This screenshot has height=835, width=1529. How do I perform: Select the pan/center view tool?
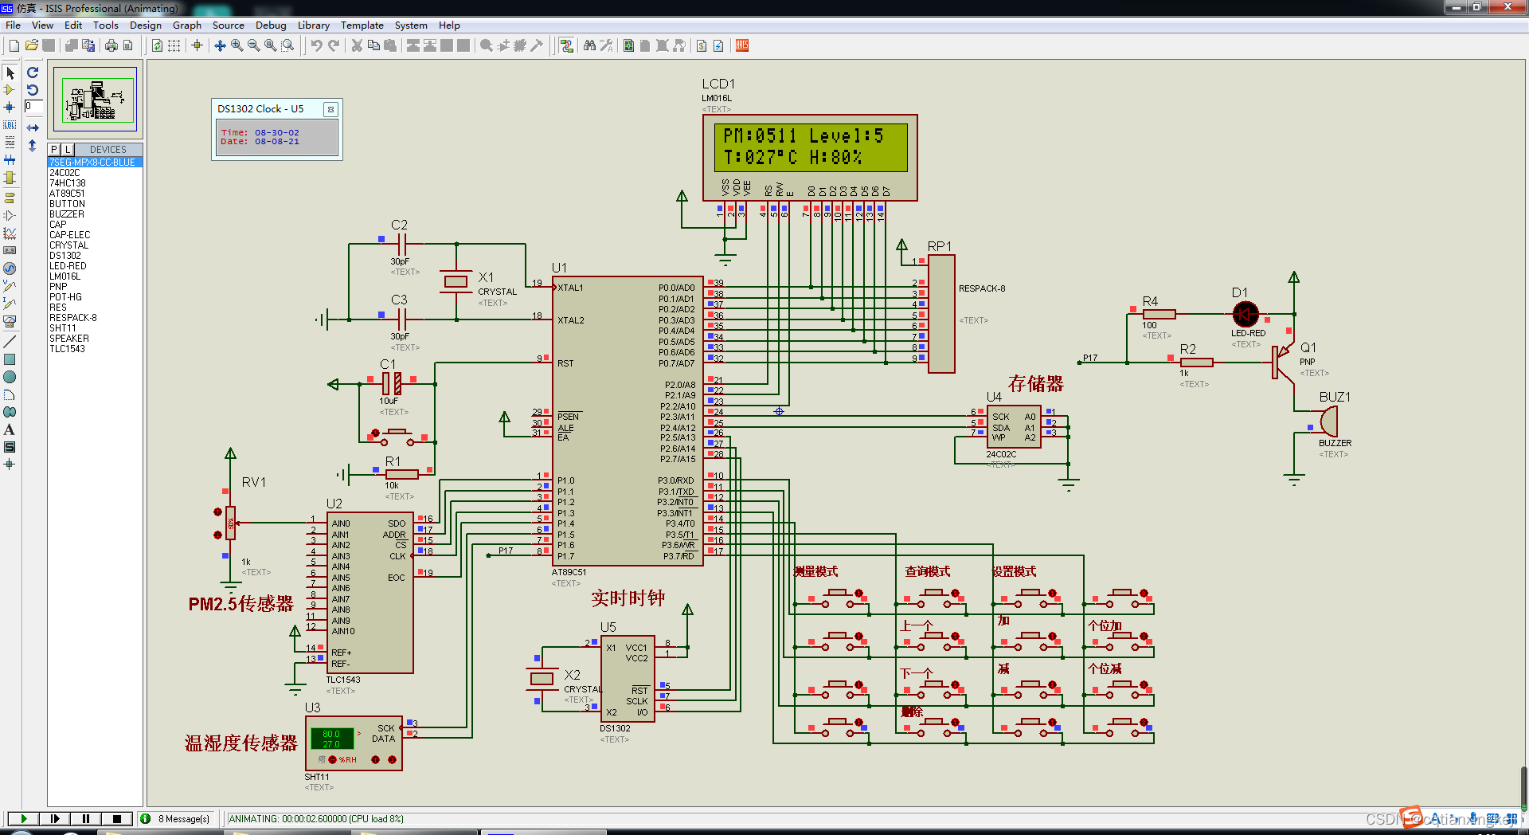click(220, 45)
